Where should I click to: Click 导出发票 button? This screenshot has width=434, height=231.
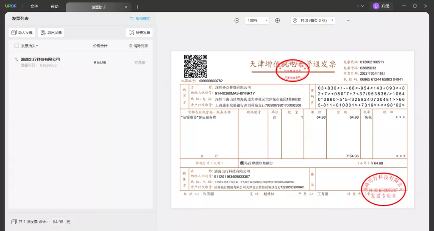[x=51, y=33]
